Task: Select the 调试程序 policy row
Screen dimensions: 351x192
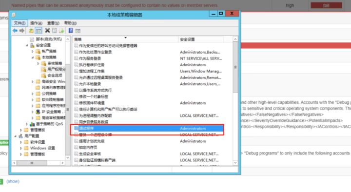Action: (x=149, y=129)
